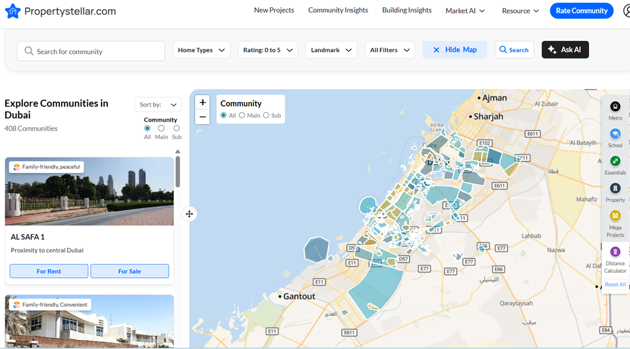Choose Main community in list filter
The image size is (630, 349).
tap(161, 129)
